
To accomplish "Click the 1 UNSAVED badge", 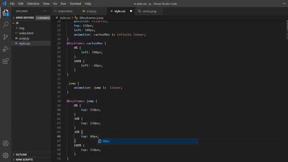I will click(x=43, y=18).
